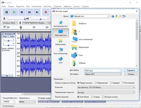Viewport: 141px width, 108px height.
Task: Select Quick access in dialog sidebar
Action: tap(60, 24)
